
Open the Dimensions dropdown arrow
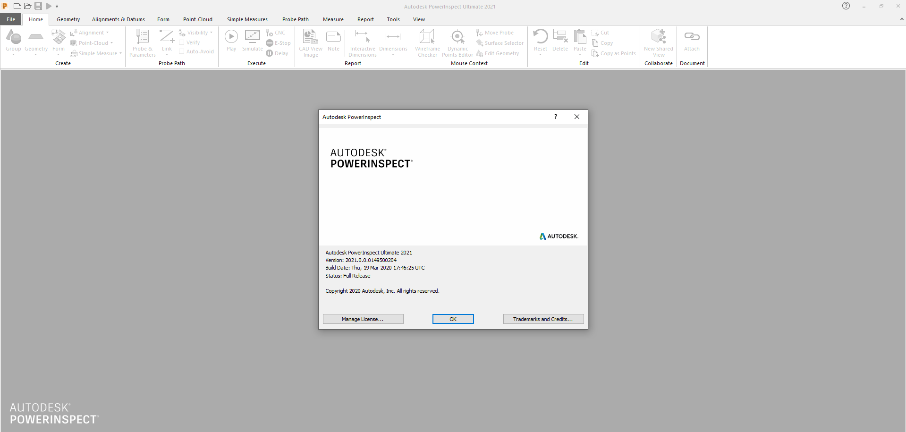(393, 55)
